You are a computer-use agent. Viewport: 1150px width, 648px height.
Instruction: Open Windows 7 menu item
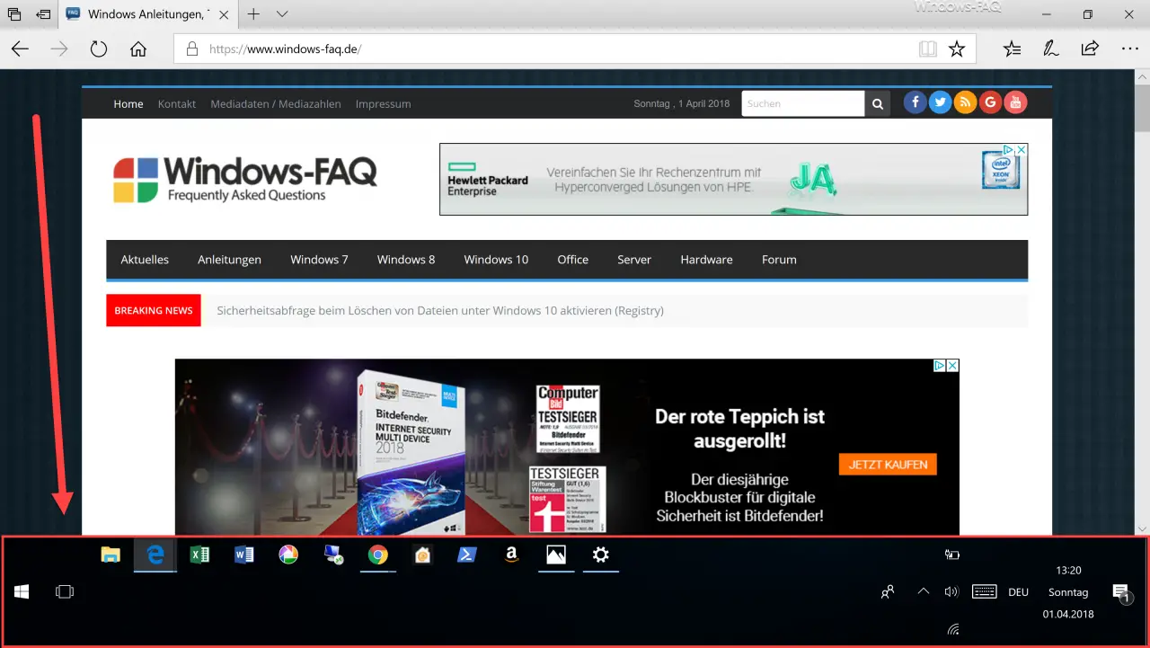click(319, 260)
